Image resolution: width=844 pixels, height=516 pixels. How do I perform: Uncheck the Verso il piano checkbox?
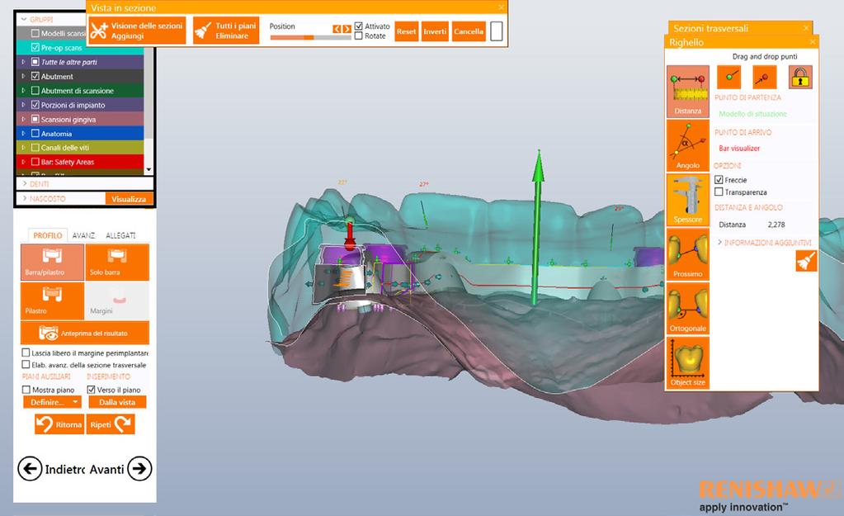coord(91,390)
